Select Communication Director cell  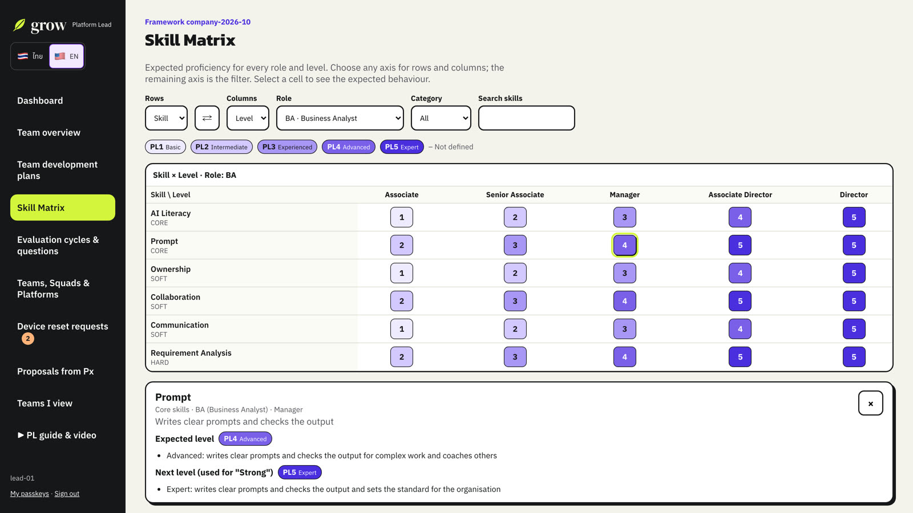854,329
